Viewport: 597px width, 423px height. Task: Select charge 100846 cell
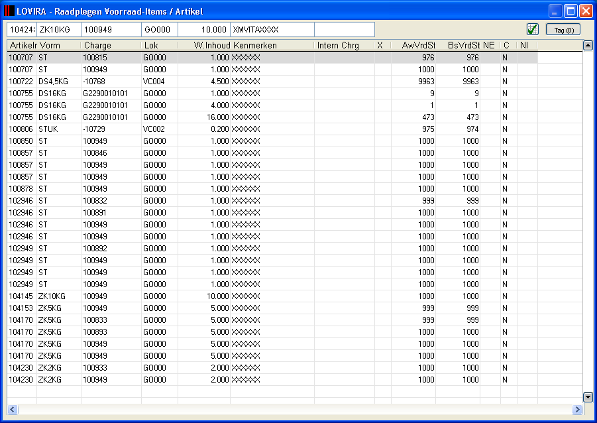111,152
